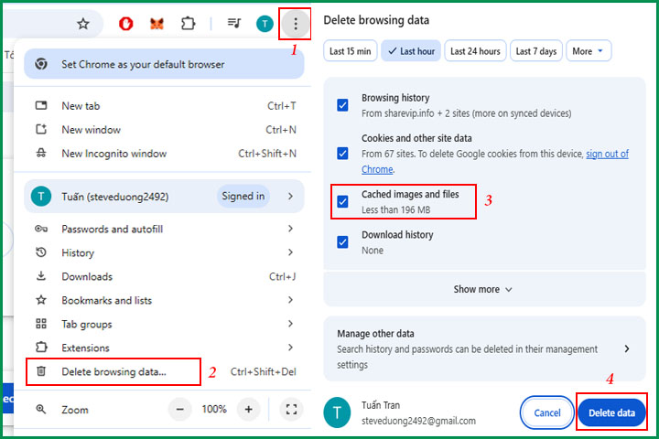Viewport: 659px width, 439px height.
Task: Choose New Incognito window from the menu
Action: click(x=113, y=154)
